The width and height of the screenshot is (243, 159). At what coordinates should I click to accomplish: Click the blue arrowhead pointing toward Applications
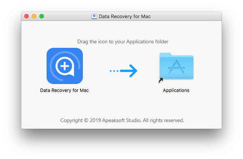(133, 71)
